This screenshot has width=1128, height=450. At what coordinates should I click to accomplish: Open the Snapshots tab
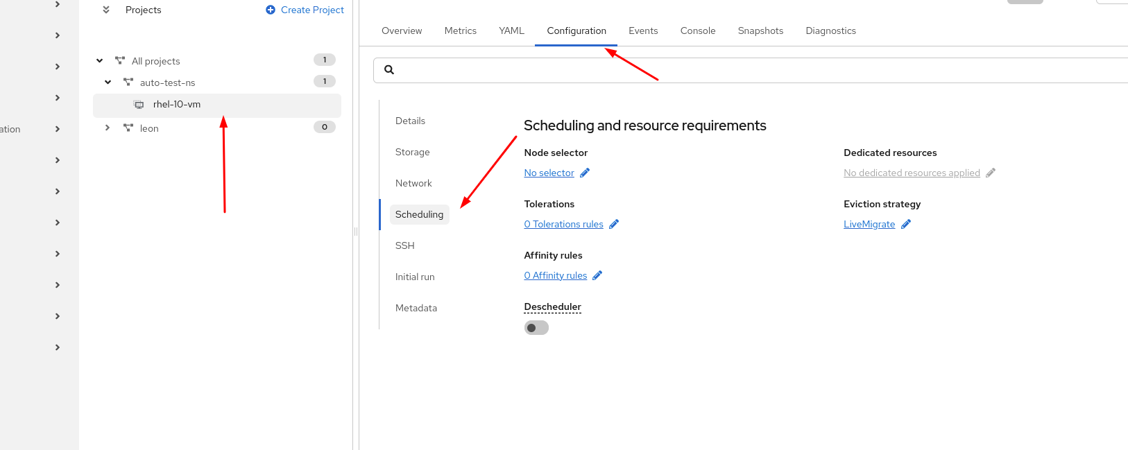[760, 31]
